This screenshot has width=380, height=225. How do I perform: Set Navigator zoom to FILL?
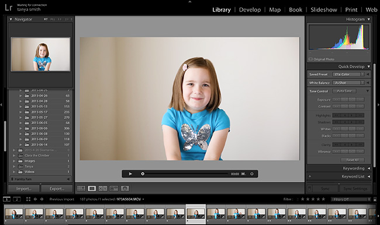click(x=53, y=19)
